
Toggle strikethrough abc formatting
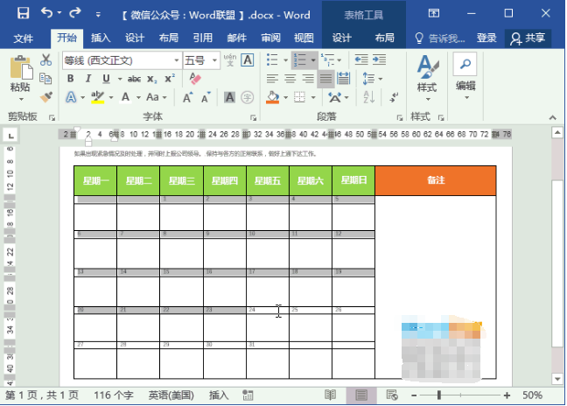(134, 79)
